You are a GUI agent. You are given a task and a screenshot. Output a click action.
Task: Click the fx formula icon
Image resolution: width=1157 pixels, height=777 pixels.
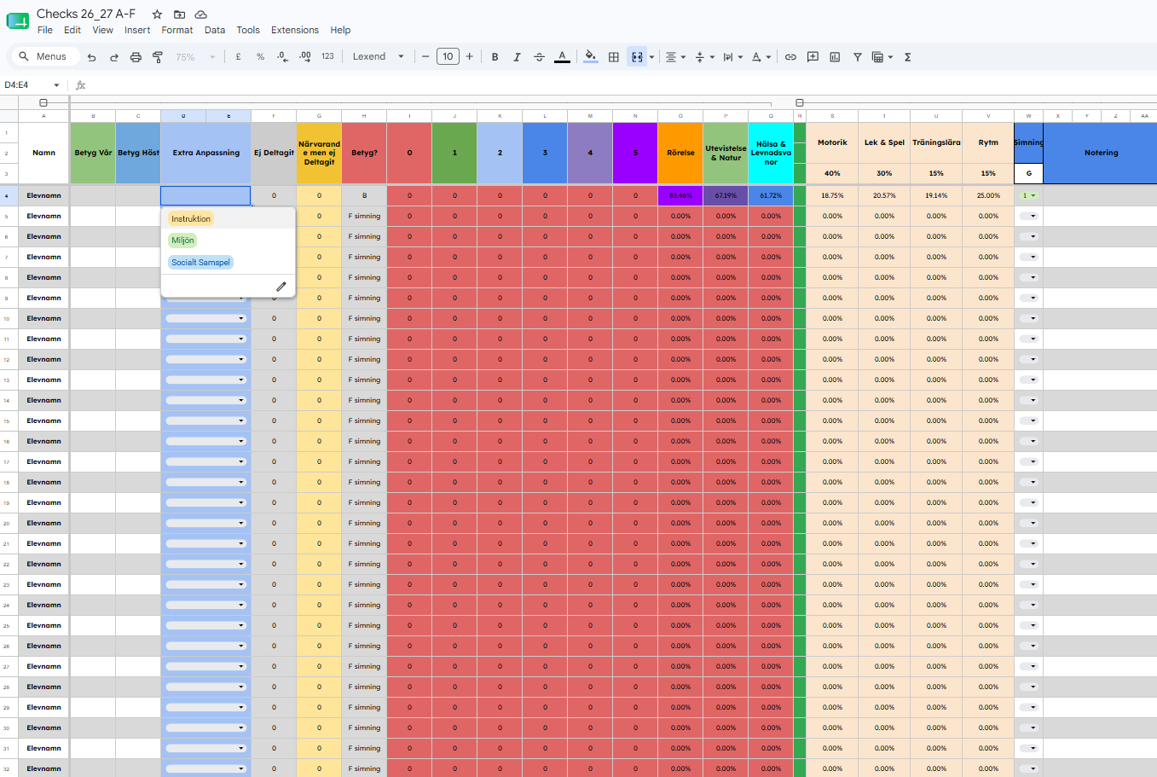pos(81,85)
